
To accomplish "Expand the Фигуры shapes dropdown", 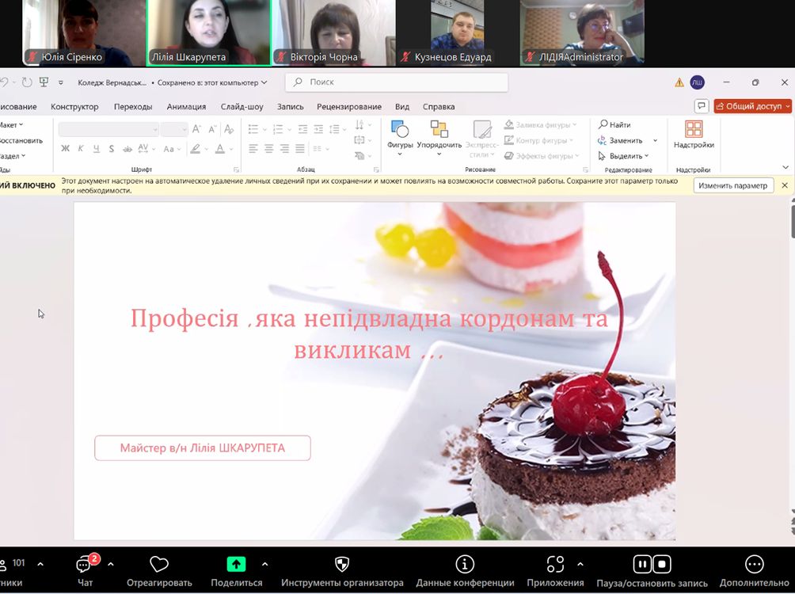I will click(400, 135).
